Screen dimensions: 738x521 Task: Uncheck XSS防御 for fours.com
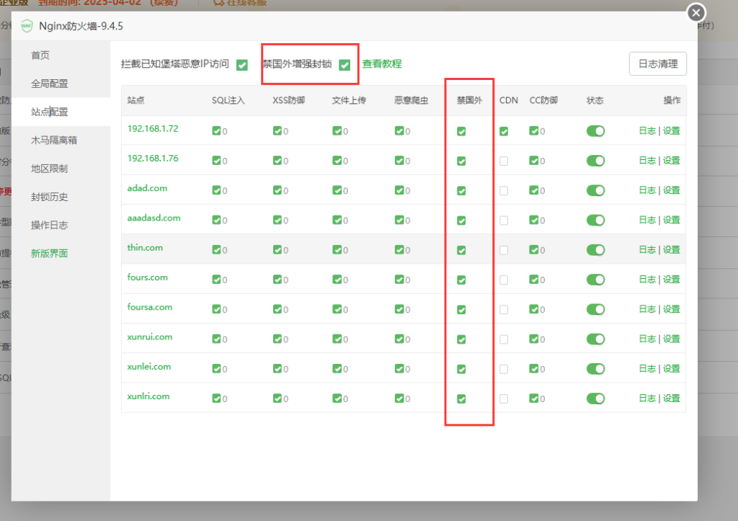pos(277,279)
